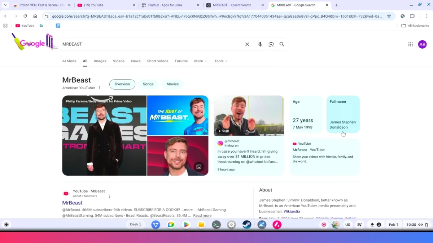433x243 pixels.
Task: Switch to the Images search tab
Action: [100, 61]
